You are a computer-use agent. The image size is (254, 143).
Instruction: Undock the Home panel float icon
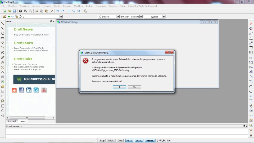pyautogui.click(x=51, y=21)
